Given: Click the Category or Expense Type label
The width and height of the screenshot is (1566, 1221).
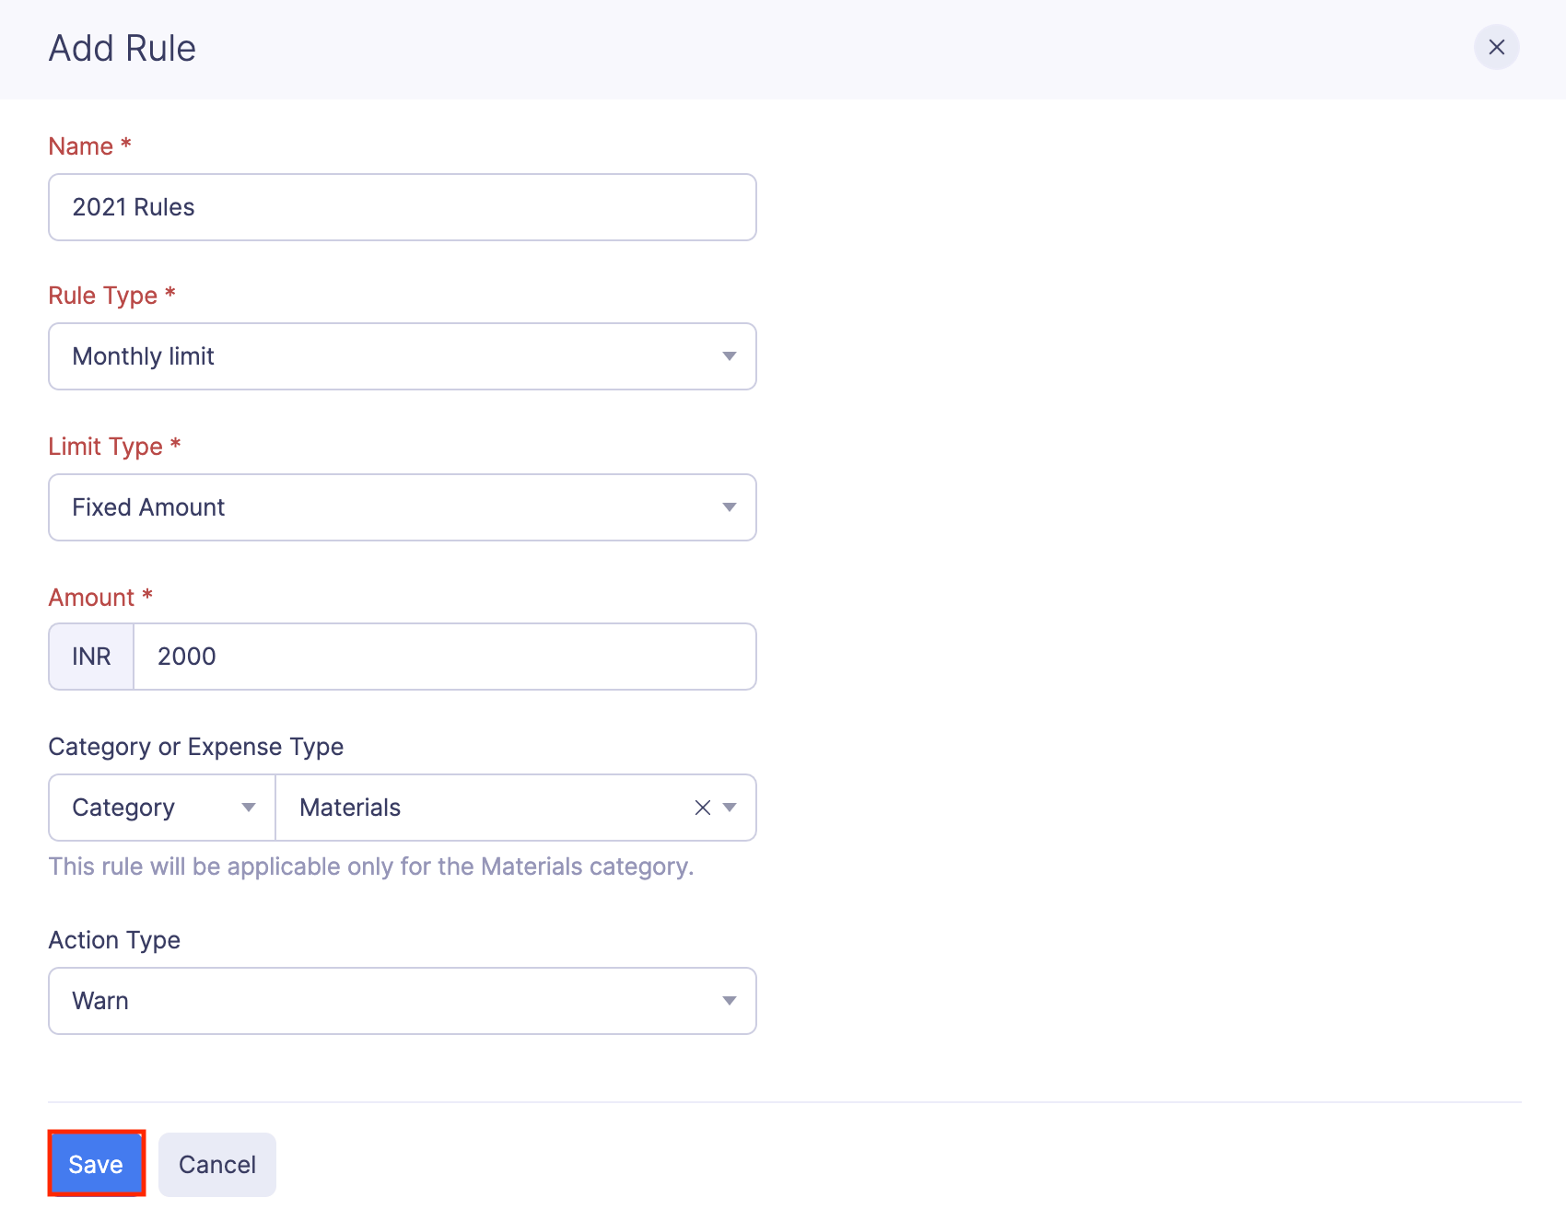Looking at the screenshot, I should (x=195, y=747).
